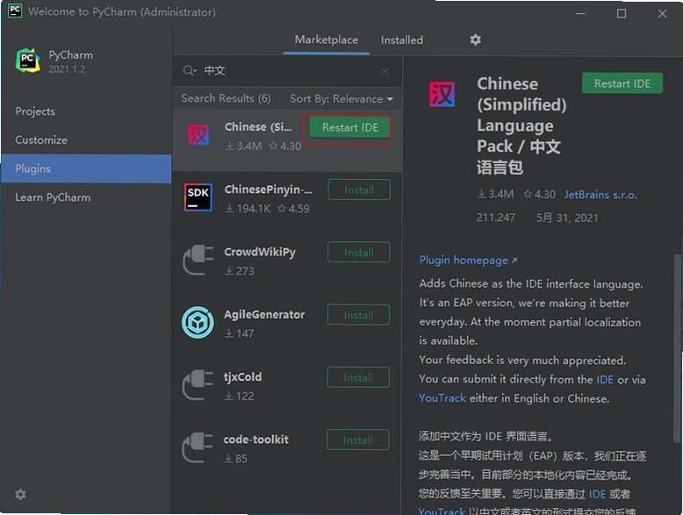Click the PyCharm 2021.1.2 version label

[x=67, y=69]
